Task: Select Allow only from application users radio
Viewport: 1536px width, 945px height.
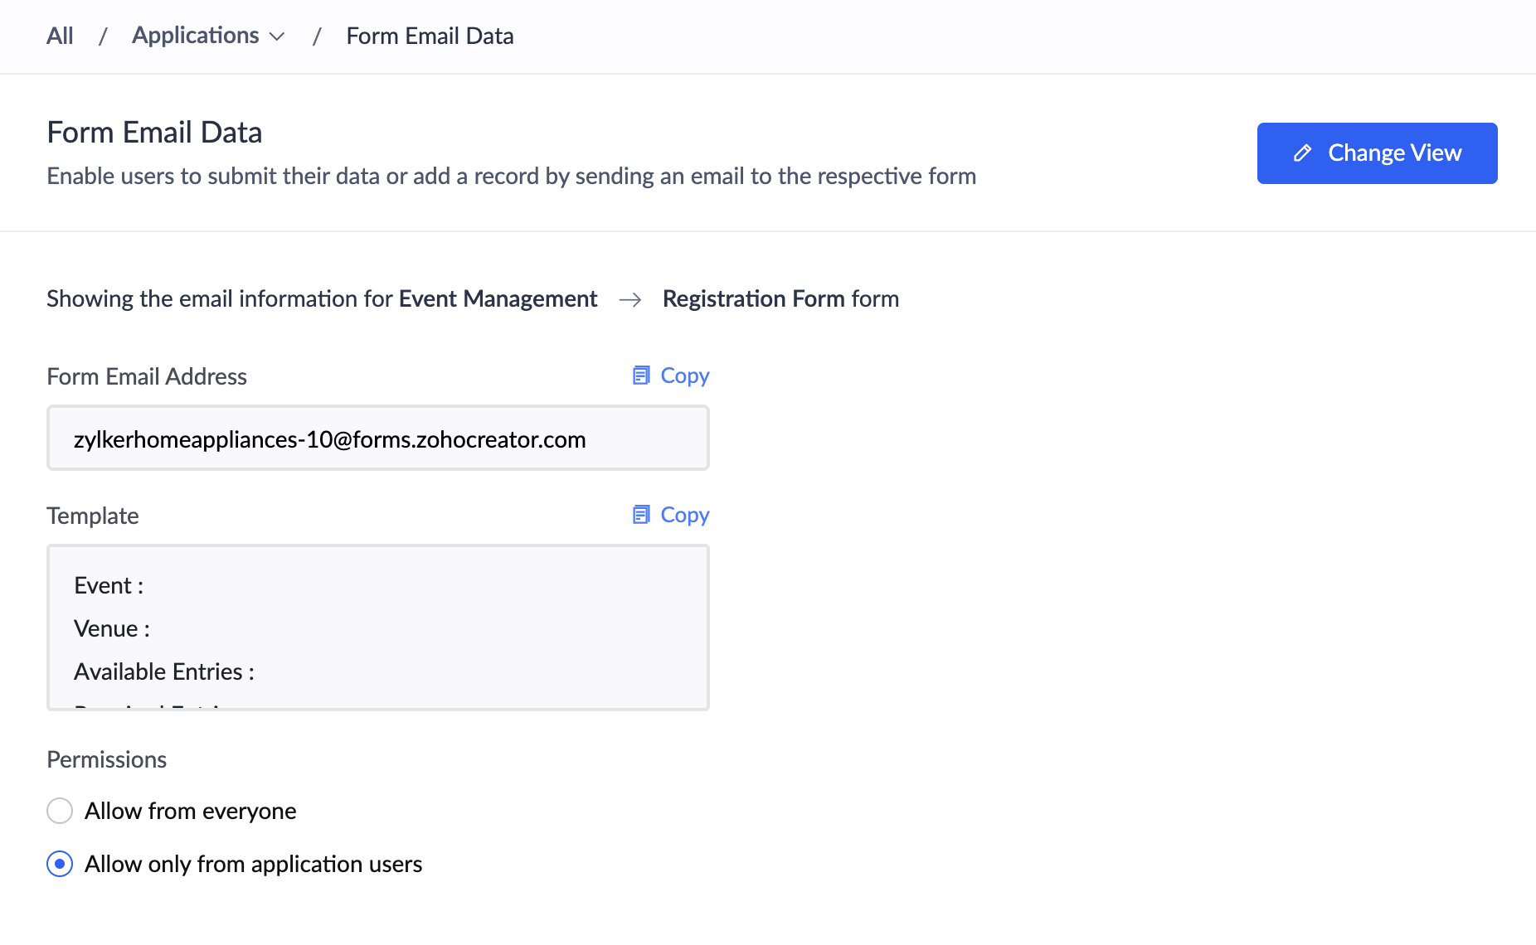Action: (x=60, y=864)
